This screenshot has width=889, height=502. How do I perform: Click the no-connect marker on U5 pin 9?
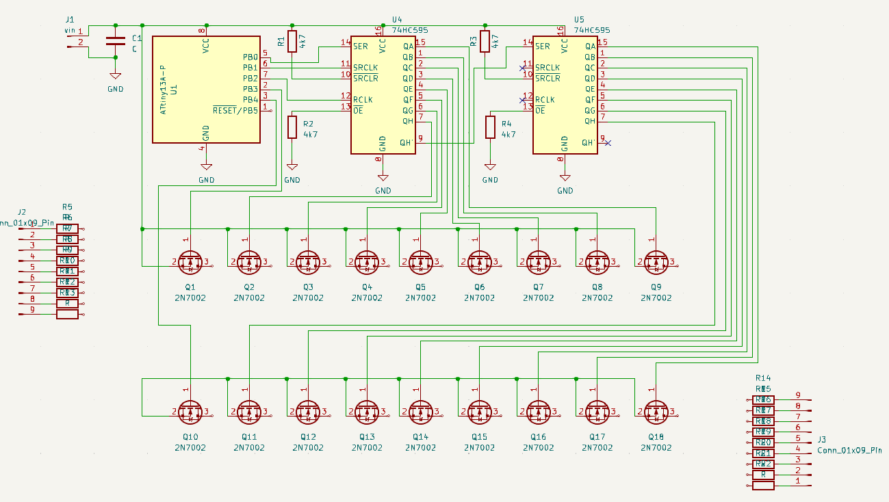coord(608,143)
